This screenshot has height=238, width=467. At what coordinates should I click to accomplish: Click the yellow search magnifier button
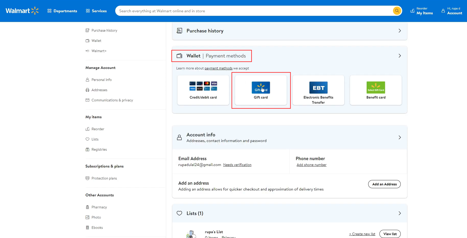[397, 11]
